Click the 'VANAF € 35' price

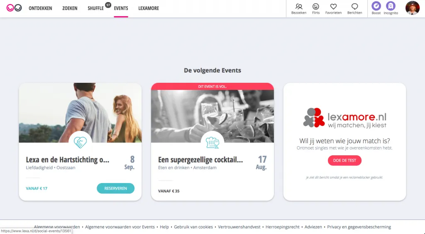tap(169, 191)
